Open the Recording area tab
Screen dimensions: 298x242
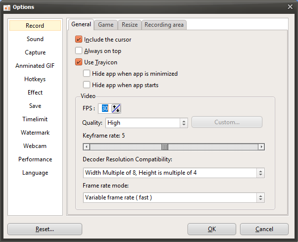[164, 25]
